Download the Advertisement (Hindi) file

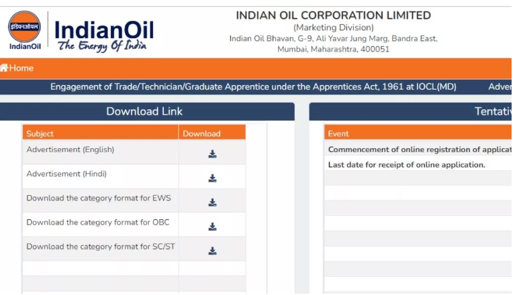click(x=212, y=178)
